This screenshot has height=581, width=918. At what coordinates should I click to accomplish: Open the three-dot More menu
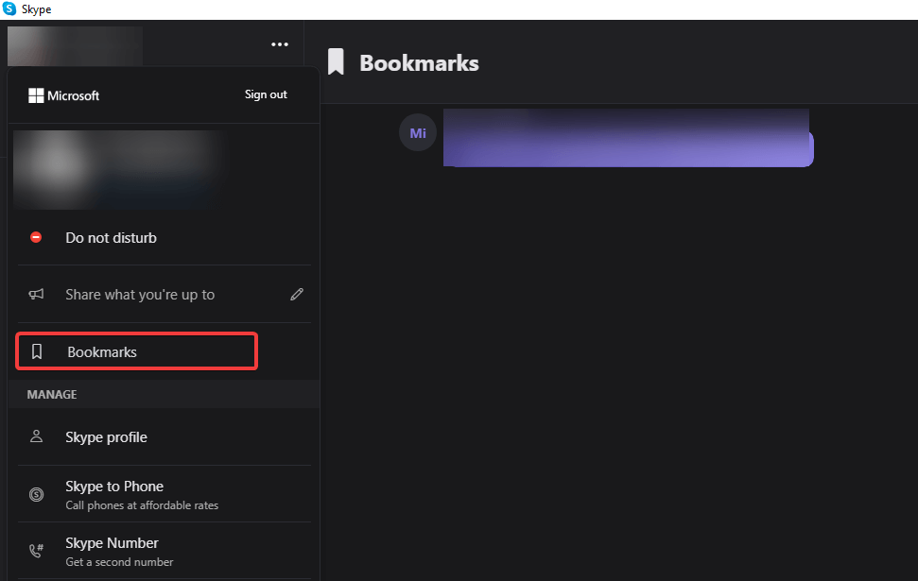280,44
